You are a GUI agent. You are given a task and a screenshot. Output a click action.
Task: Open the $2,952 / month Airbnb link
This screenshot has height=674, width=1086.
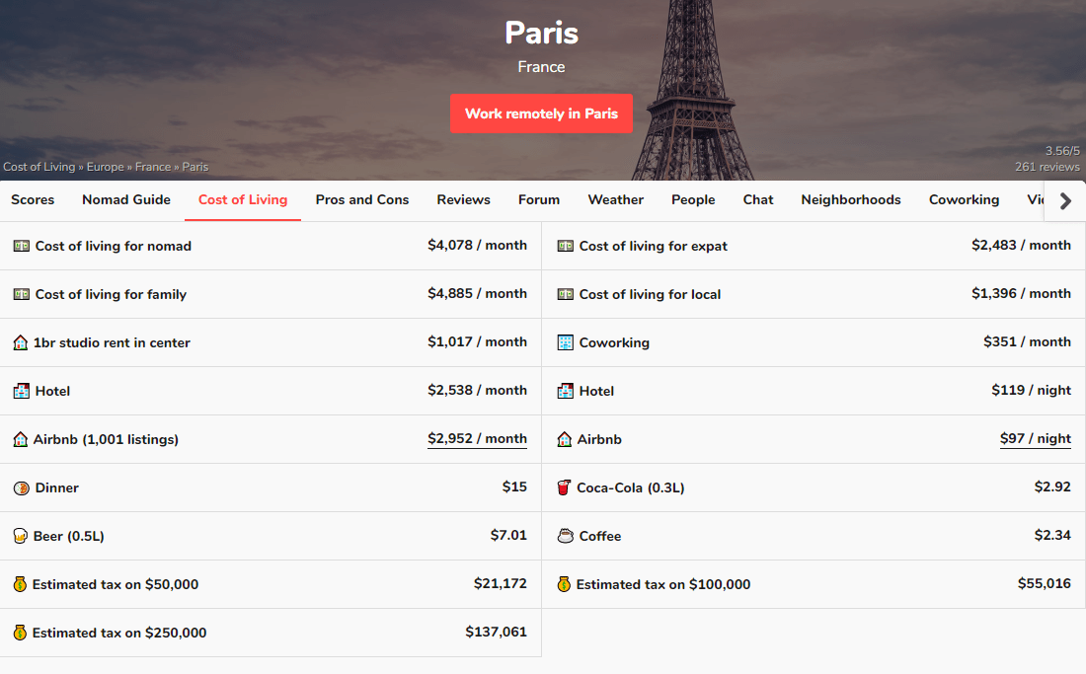(x=477, y=439)
